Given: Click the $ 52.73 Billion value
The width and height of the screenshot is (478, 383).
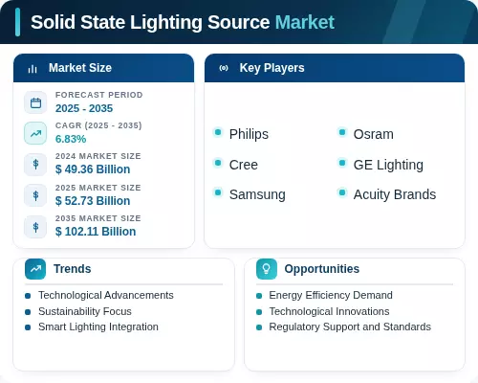Looking at the screenshot, I should coord(93,201).
